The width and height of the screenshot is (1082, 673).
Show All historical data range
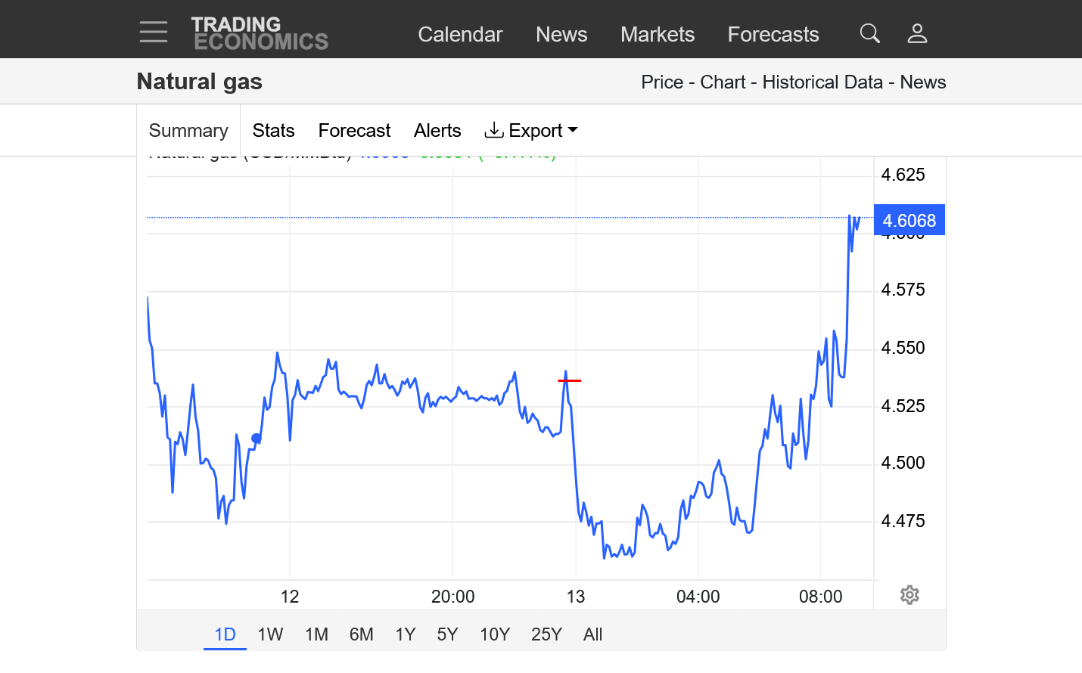[592, 634]
